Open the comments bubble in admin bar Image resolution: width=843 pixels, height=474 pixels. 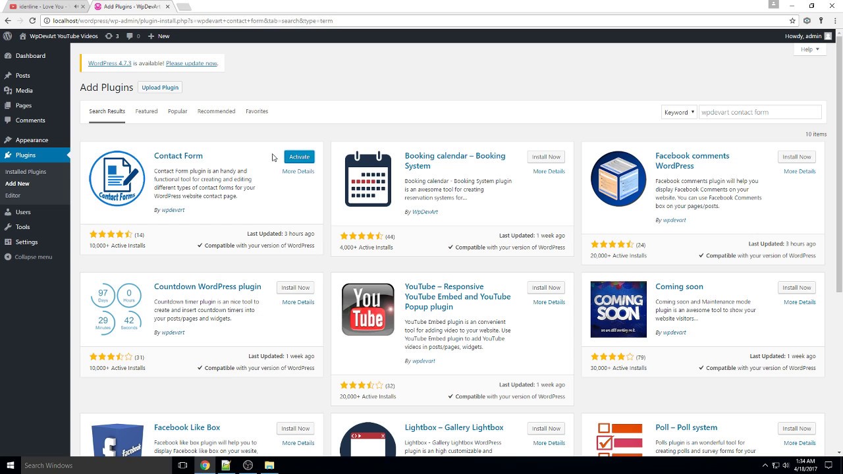(133, 36)
